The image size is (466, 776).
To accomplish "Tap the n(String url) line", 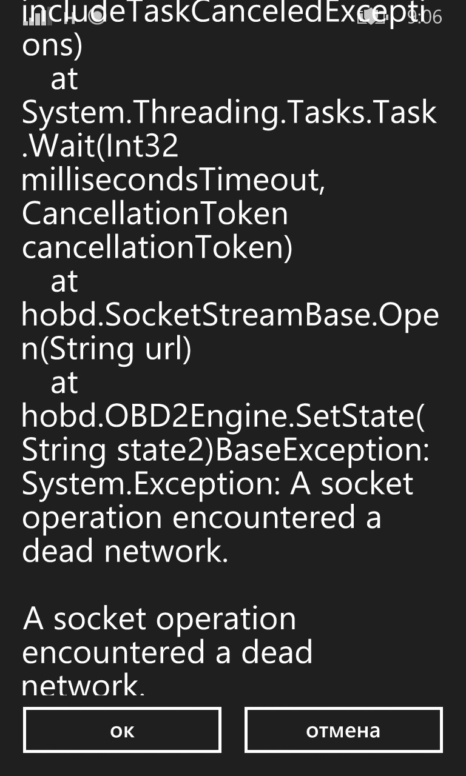I will (107, 350).
